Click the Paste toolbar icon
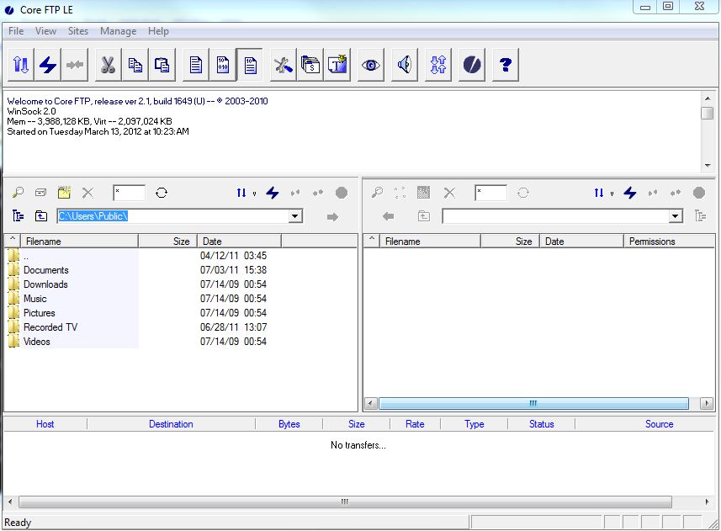 pyautogui.click(x=162, y=65)
